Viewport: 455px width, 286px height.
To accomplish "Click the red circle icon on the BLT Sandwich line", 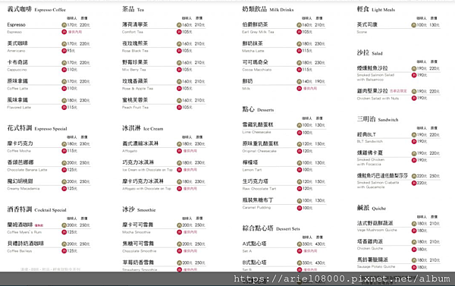I will tap(414, 141).
